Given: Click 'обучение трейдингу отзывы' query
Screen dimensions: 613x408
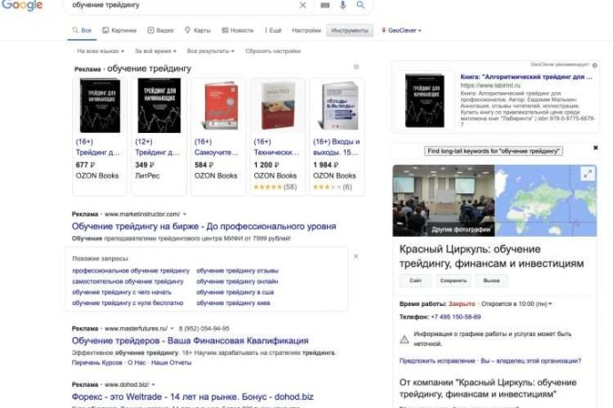Looking at the screenshot, I should coord(237,271).
